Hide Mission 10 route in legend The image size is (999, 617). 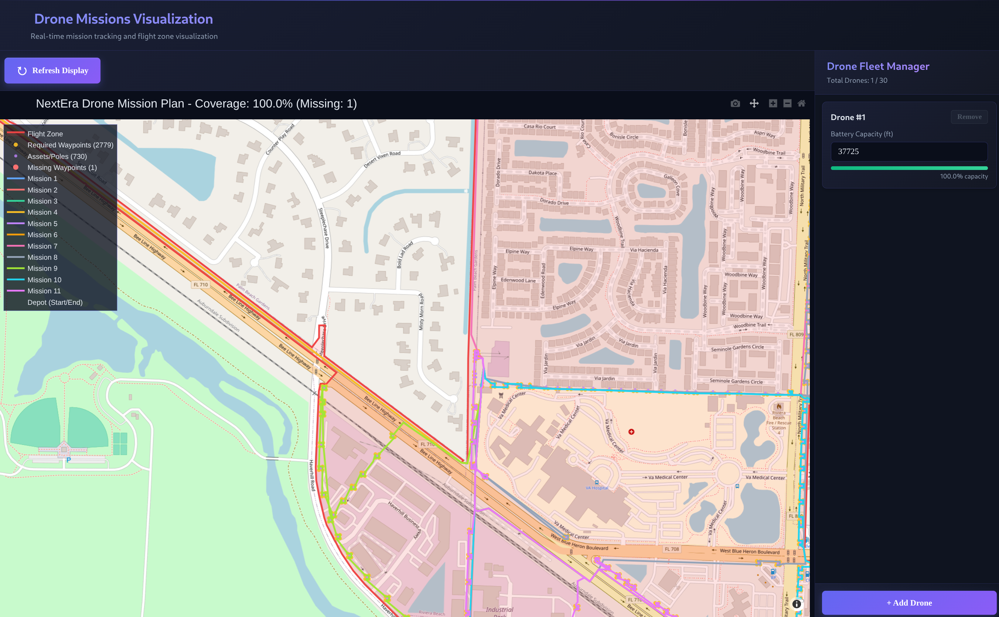point(44,280)
